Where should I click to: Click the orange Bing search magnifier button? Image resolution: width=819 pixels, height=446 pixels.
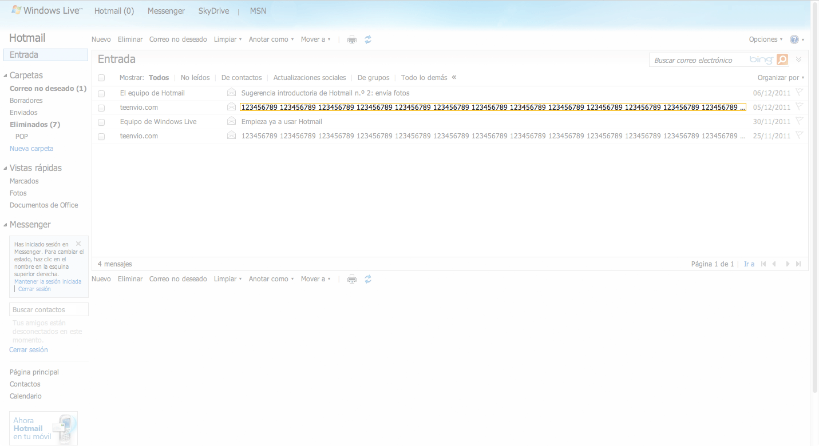tap(782, 60)
